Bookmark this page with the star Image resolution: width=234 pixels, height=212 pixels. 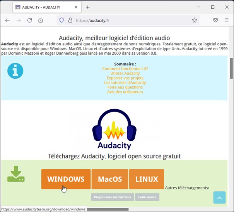coord(195,20)
